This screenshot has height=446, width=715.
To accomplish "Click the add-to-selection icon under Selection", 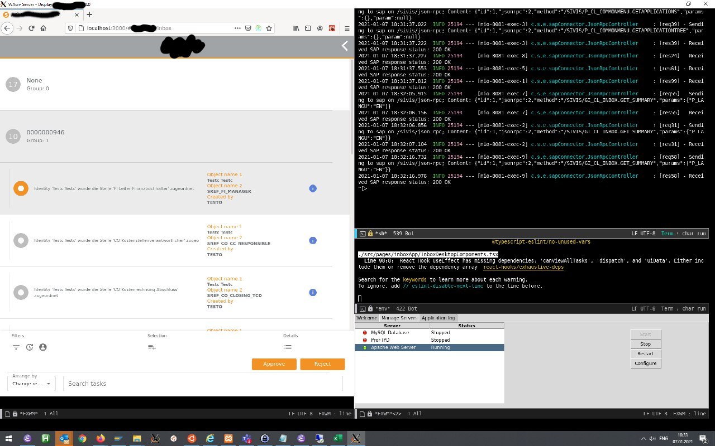I will (151, 347).
